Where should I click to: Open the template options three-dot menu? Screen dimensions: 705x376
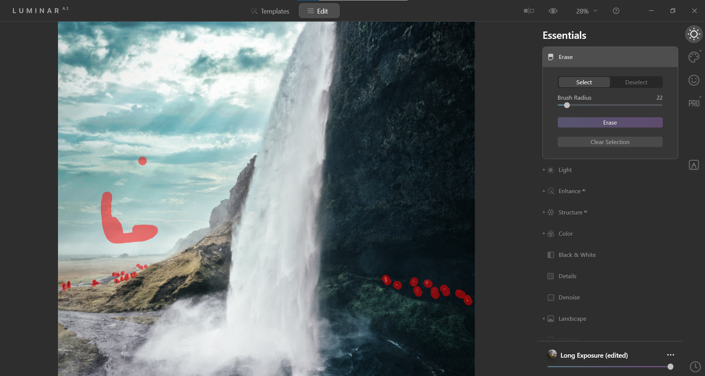pos(670,355)
